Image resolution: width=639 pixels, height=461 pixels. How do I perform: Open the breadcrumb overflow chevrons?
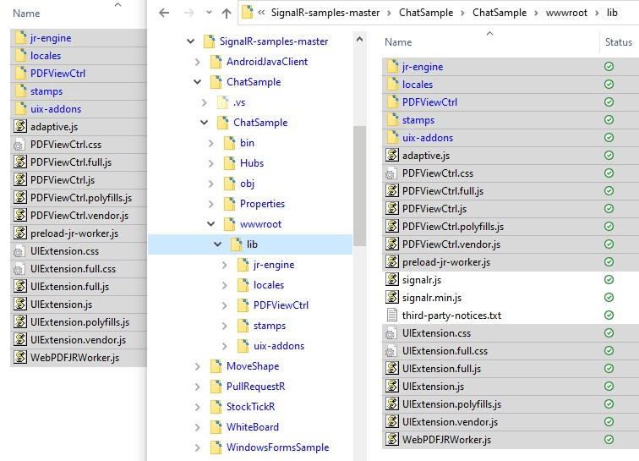pos(262,13)
